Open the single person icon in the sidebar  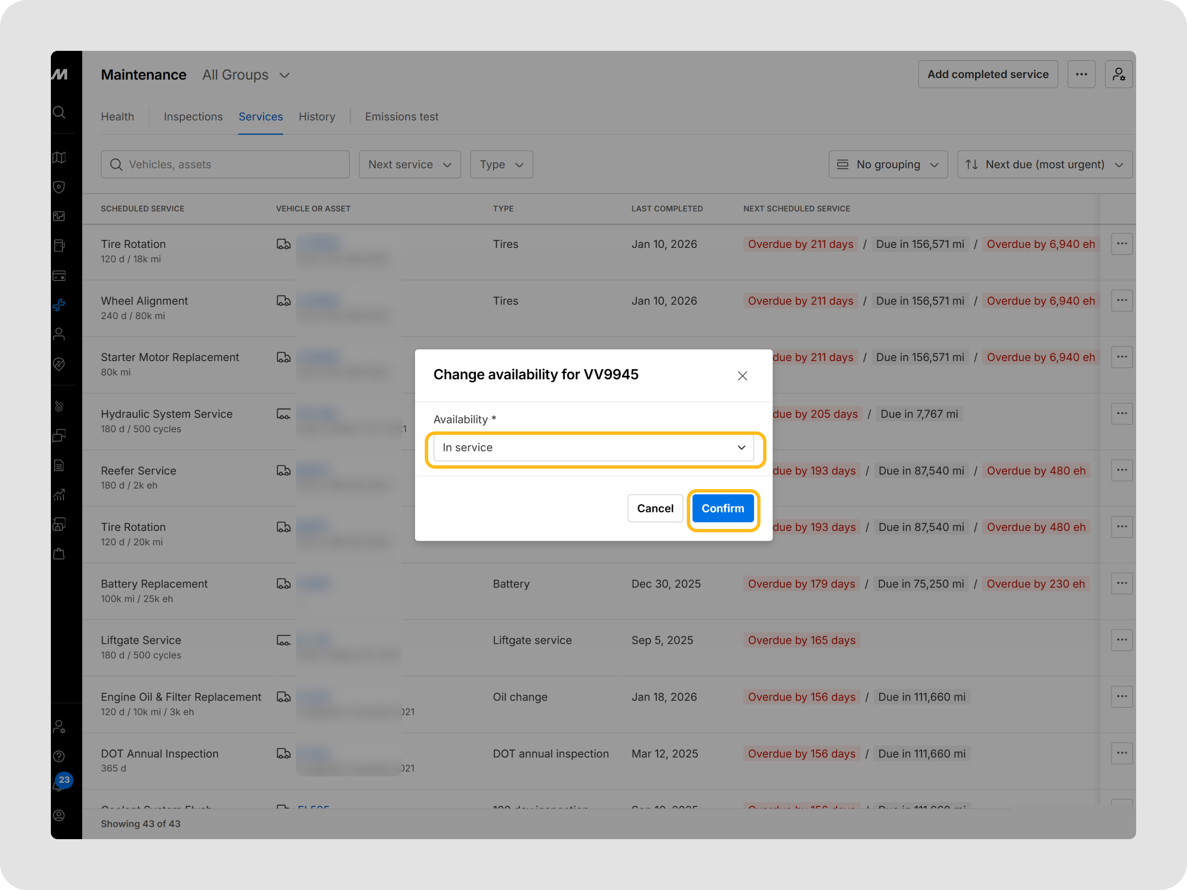click(60, 334)
